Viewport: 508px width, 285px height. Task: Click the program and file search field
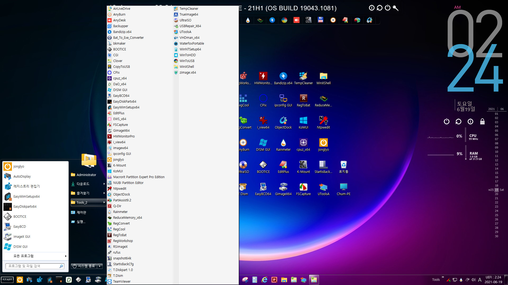35,266
